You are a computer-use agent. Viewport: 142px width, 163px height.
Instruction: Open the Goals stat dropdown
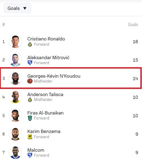[17, 8]
